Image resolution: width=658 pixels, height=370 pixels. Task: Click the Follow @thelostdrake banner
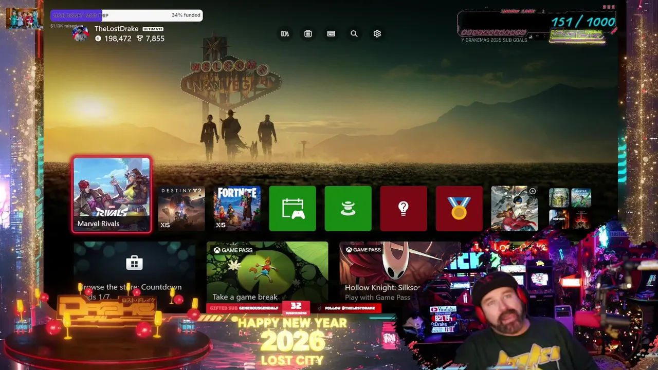coord(350,308)
